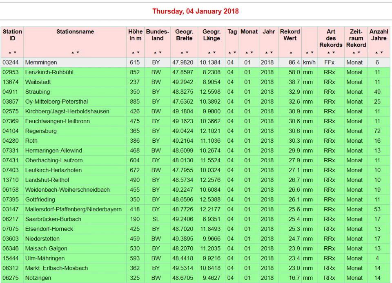
Task: Sort Höhe in m column ascending
Action: point(133,53)
